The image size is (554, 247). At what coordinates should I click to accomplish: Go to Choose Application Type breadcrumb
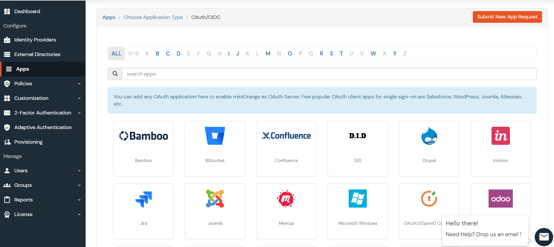coord(153,17)
